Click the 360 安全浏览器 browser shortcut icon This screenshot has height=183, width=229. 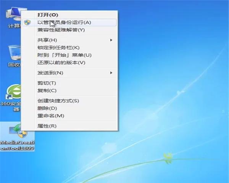(13, 92)
